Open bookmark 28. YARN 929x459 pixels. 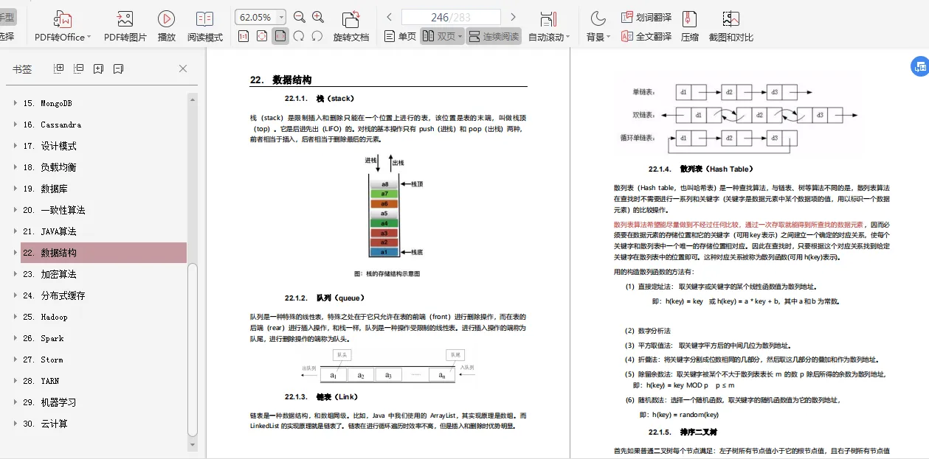41,381
